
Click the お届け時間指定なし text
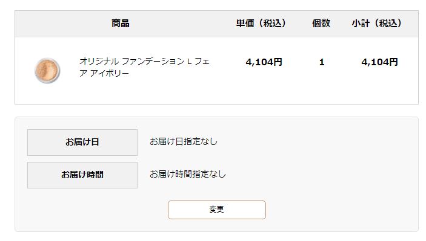point(188,174)
